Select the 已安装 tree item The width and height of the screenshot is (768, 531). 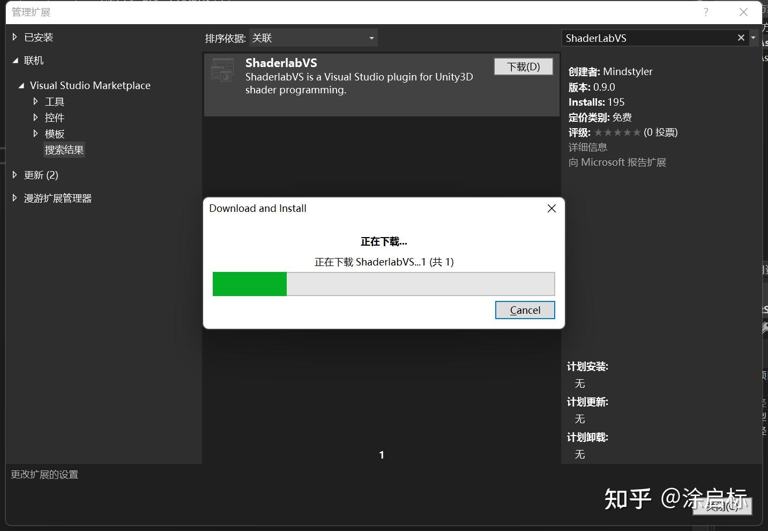tap(39, 37)
